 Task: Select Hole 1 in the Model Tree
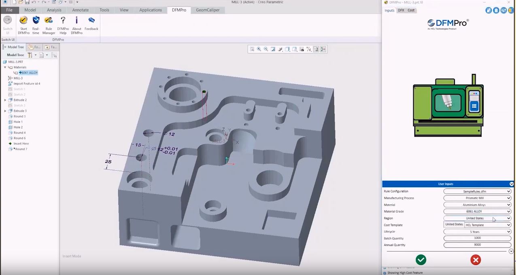pyautogui.click(x=18, y=122)
